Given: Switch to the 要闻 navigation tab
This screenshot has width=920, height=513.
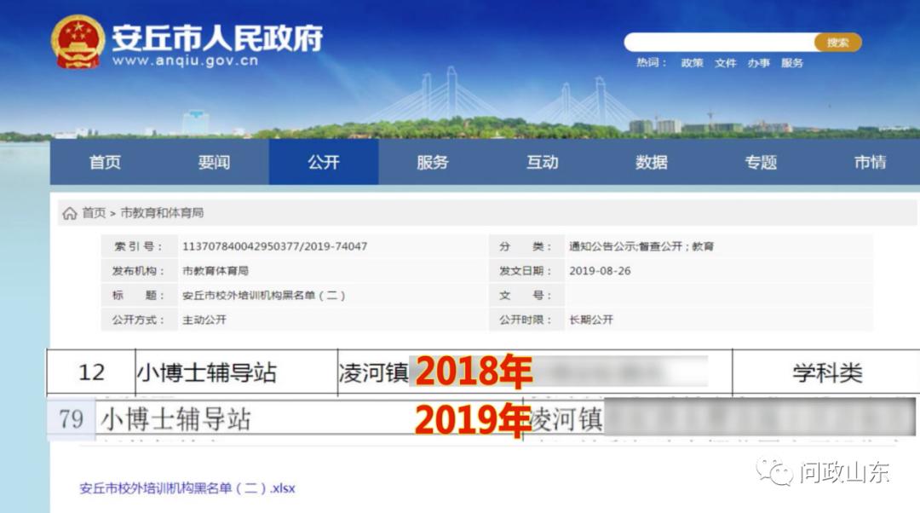Looking at the screenshot, I should pos(214,162).
